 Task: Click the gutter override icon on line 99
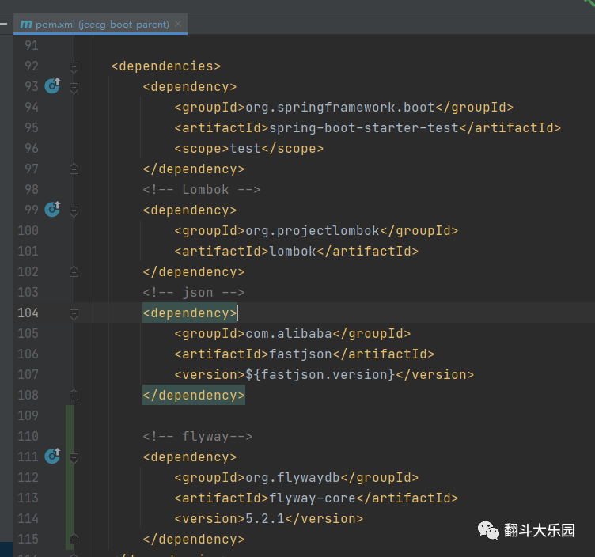click(52, 210)
